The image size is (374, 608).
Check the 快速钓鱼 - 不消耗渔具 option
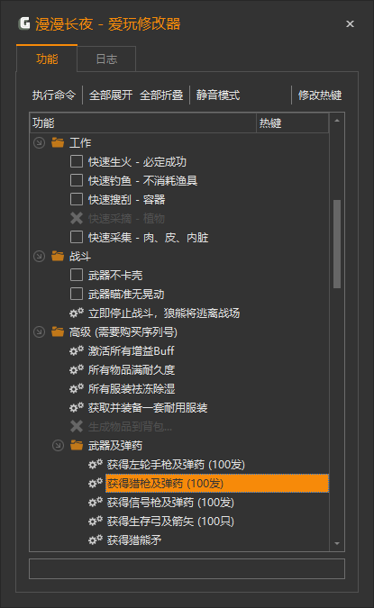click(x=77, y=180)
